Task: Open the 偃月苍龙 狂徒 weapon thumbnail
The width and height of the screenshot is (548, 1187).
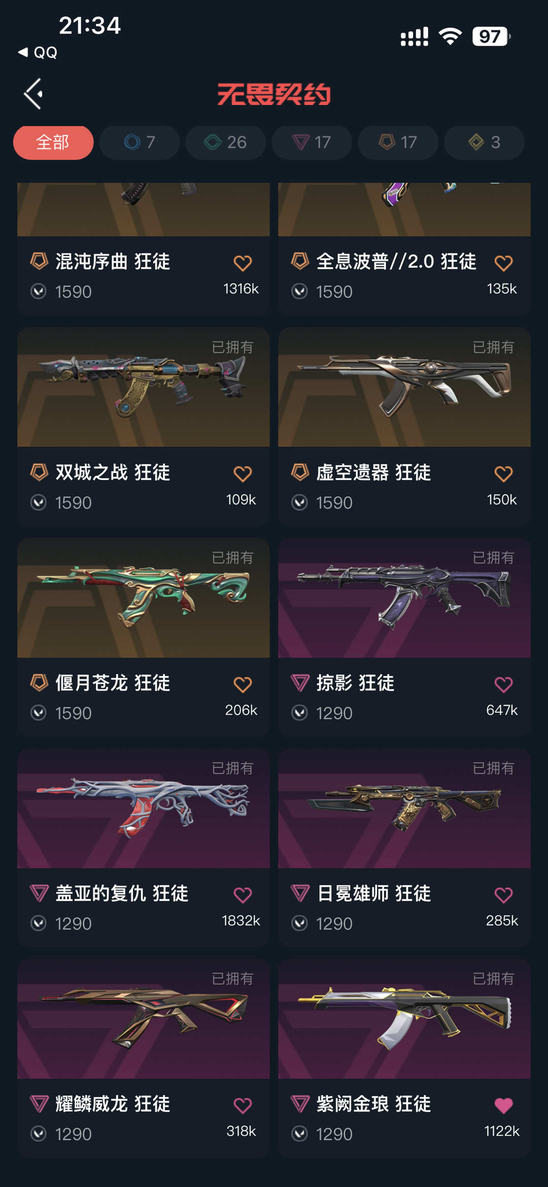Action: [144, 598]
